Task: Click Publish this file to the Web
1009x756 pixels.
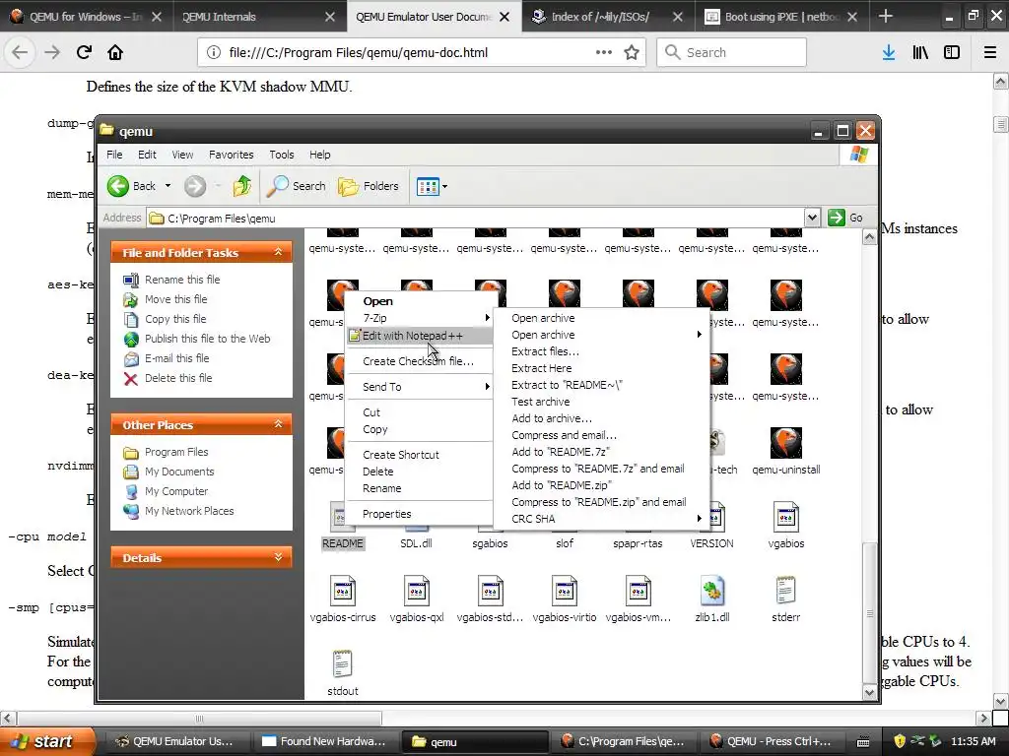Action: pos(207,339)
